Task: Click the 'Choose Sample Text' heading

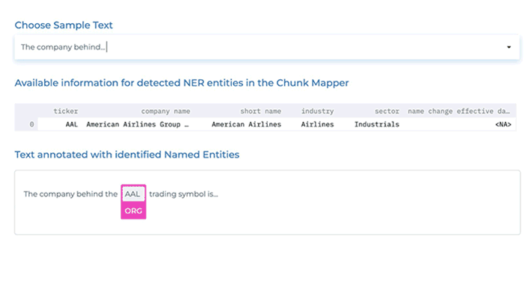Action: [x=64, y=25]
